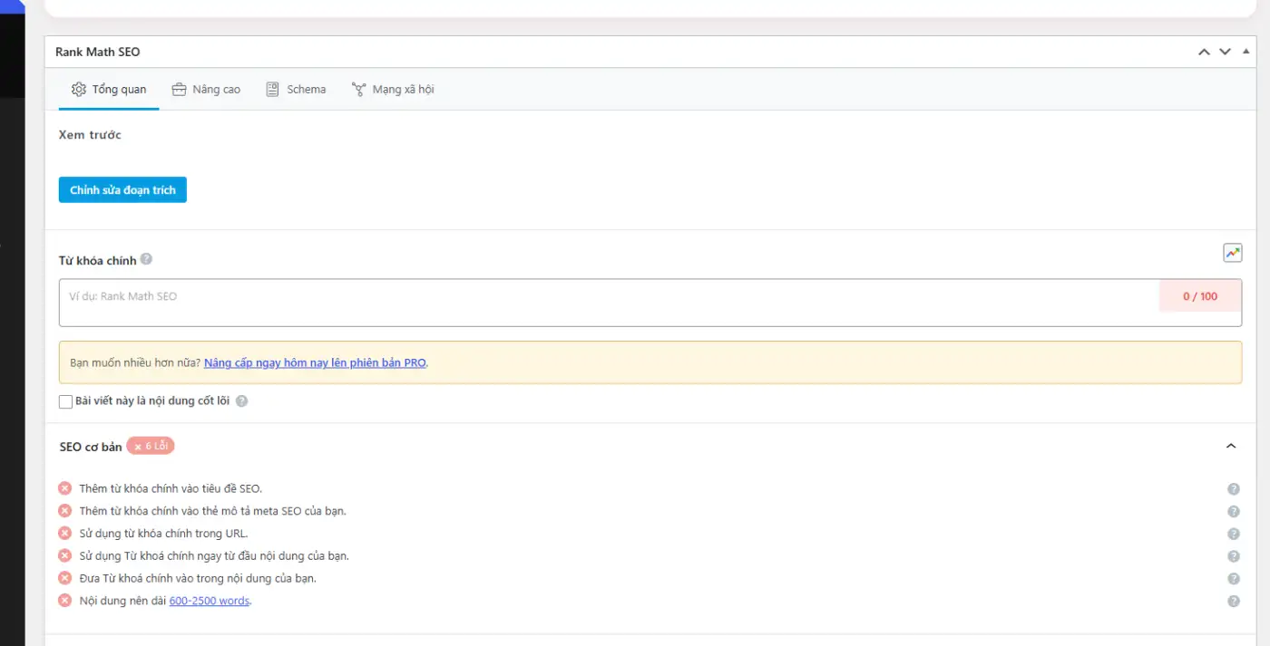Click the SEO cơ bản heading text

tap(91, 447)
